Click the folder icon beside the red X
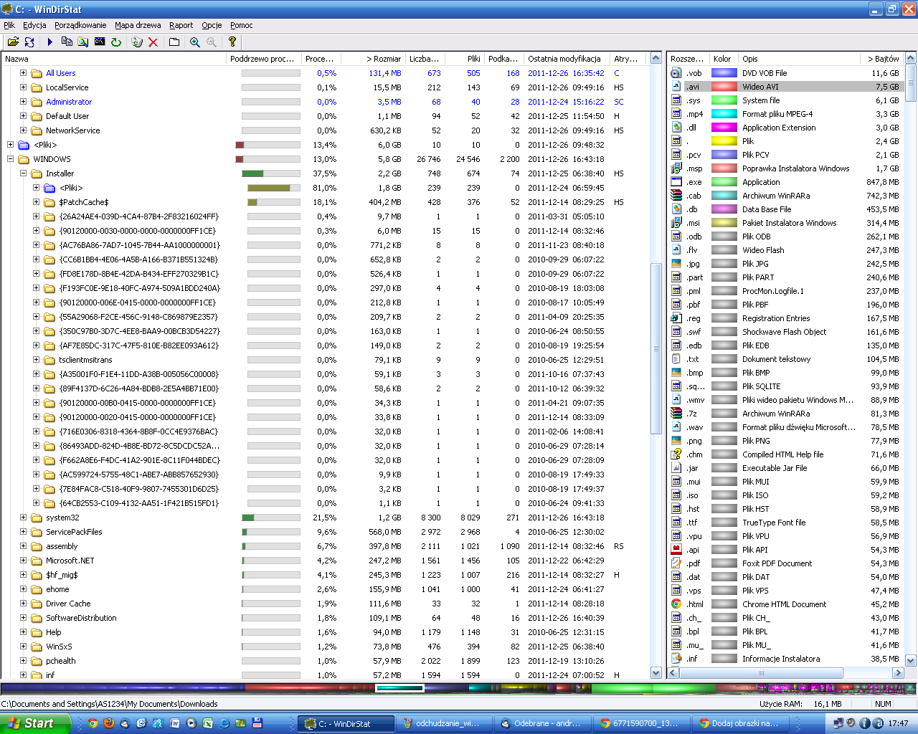918x734 pixels. pyautogui.click(x=174, y=42)
